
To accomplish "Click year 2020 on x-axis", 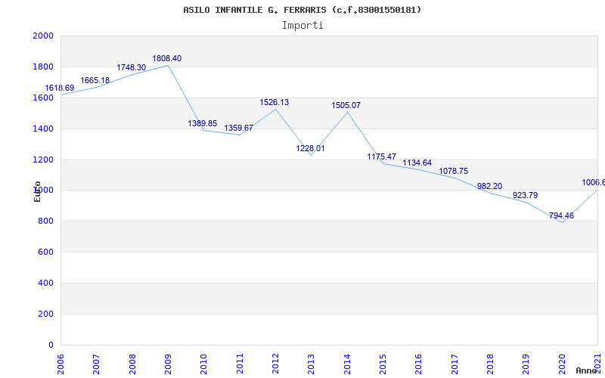I will 562,364.
